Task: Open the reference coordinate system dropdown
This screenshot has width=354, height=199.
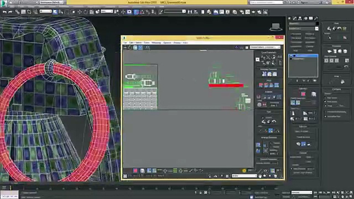Action: click(107, 11)
